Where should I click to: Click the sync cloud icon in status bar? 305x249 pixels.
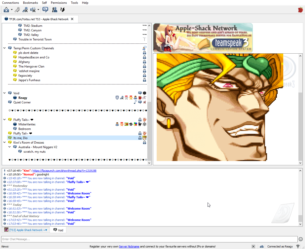coord(262,246)
